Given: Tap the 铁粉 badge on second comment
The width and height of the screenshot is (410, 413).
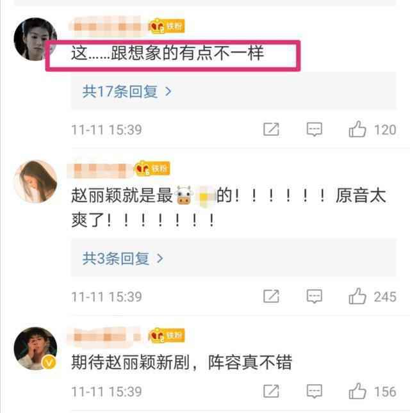Looking at the screenshot, I should point(152,168).
